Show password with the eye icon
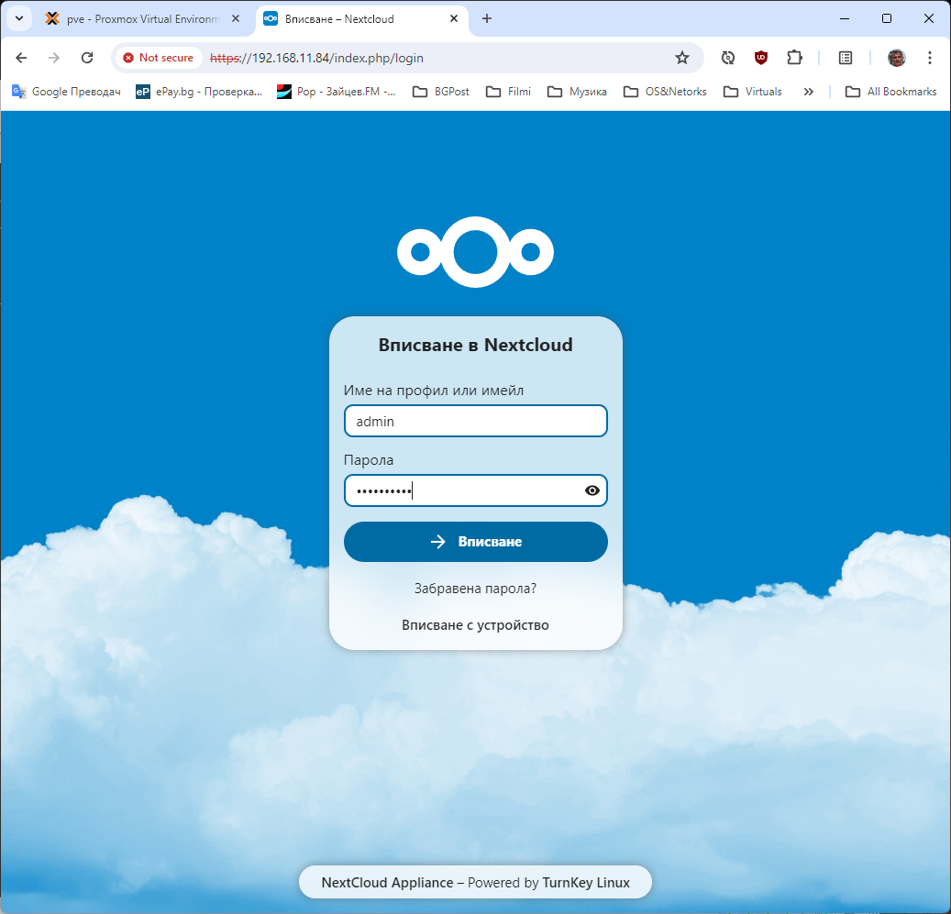 click(x=592, y=490)
